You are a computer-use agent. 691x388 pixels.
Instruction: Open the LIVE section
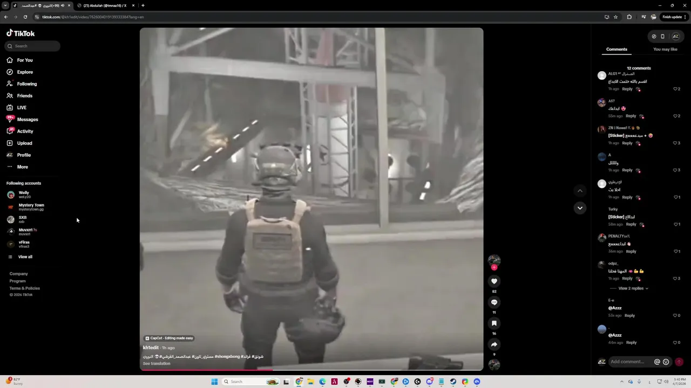click(17, 108)
